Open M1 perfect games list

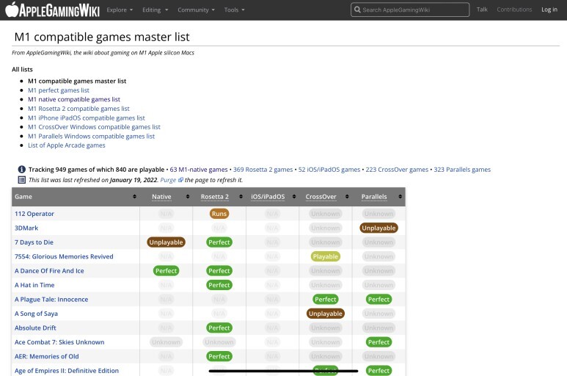[x=59, y=90]
